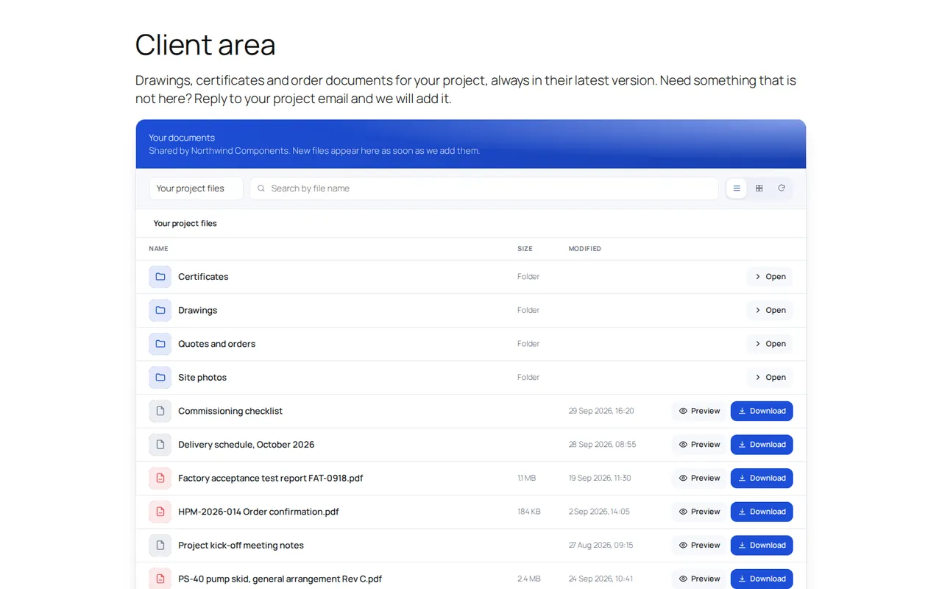Viewport: 942px width, 589px height.
Task: Preview the Commissioning checklist
Action: [699, 411]
